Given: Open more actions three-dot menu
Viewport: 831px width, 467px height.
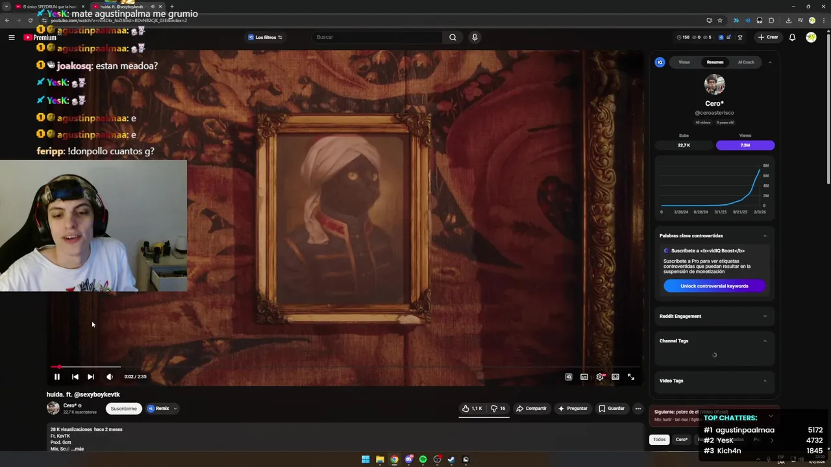Looking at the screenshot, I should (638, 409).
